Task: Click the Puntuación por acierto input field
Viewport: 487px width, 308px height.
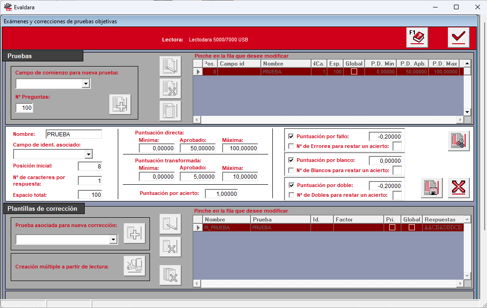Action: point(222,194)
